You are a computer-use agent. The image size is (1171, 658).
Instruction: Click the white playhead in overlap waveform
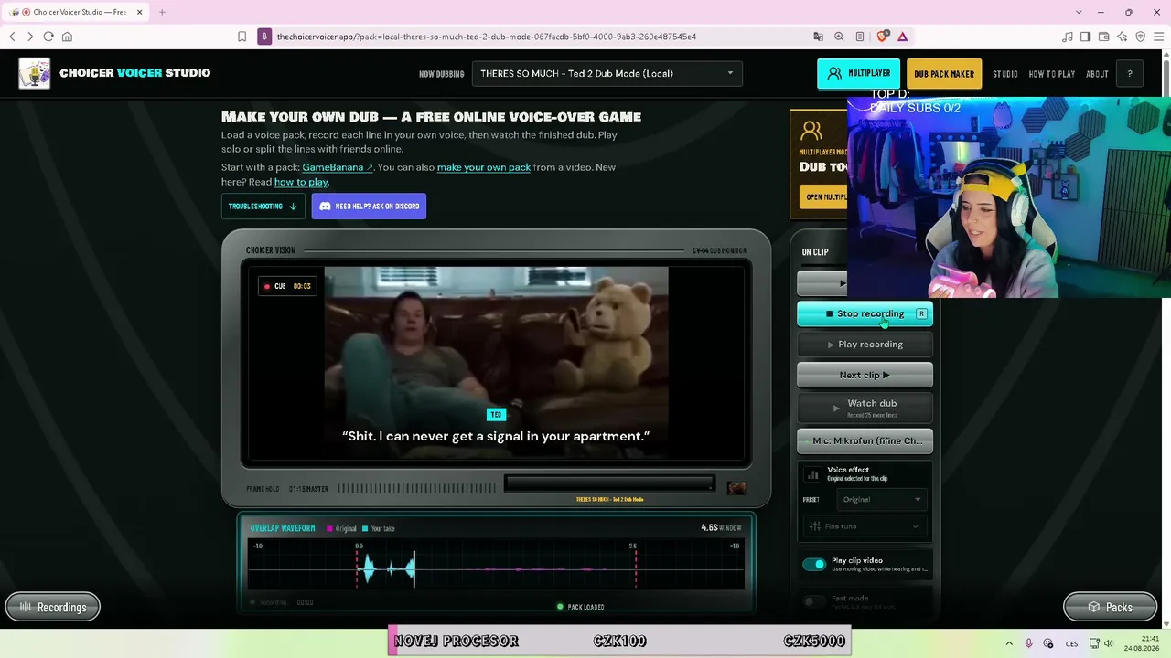(x=414, y=568)
